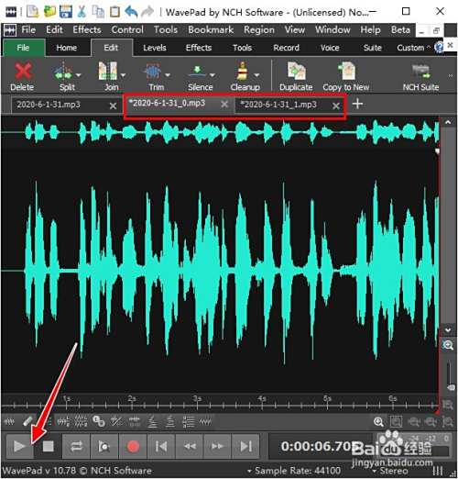Click the Cleanup broom icon
Screen dimensions: 458x479
point(242,71)
